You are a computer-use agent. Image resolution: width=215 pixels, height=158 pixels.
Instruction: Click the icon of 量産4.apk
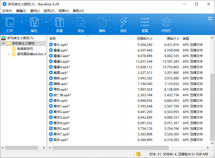(x=51, y=67)
